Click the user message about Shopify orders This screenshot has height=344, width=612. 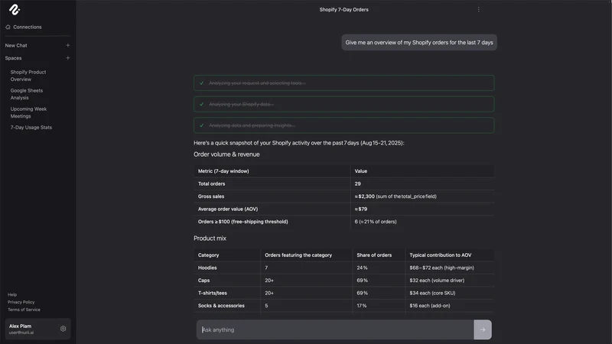click(419, 43)
